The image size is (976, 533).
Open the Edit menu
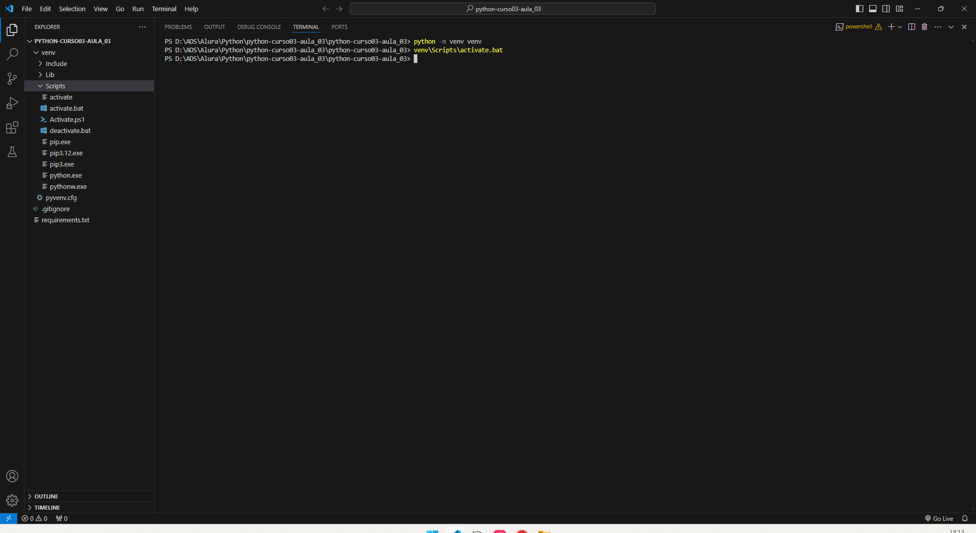45,9
